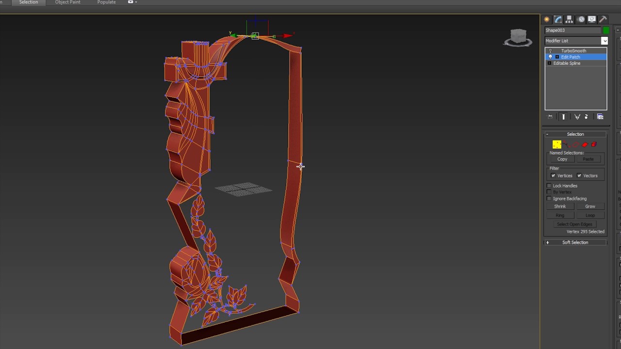Expand the Editable Spline sub-objects

(549, 63)
